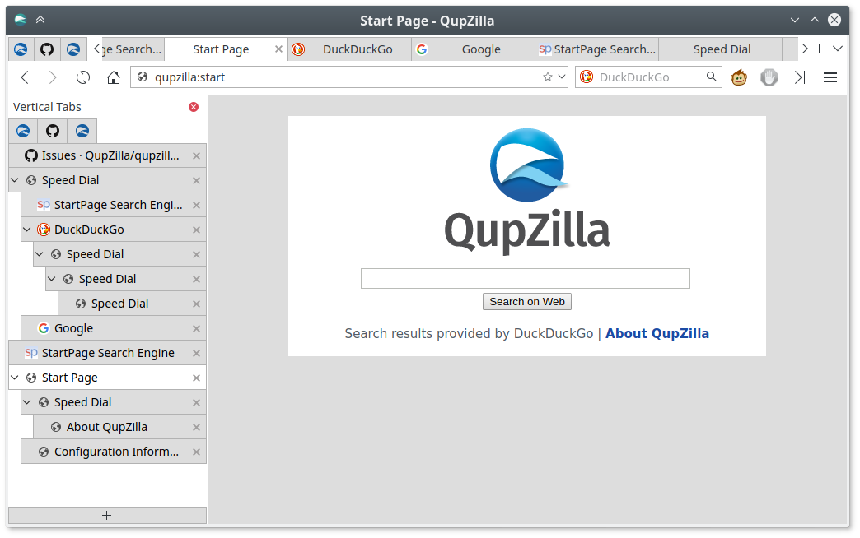The width and height of the screenshot is (860, 538).
Task: Open Issues QupZilla/qupzilla vertical tab
Action: click(107, 156)
